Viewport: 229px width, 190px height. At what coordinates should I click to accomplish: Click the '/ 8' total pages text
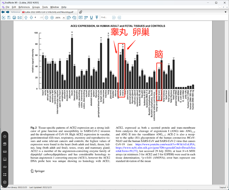coord(41,18)
